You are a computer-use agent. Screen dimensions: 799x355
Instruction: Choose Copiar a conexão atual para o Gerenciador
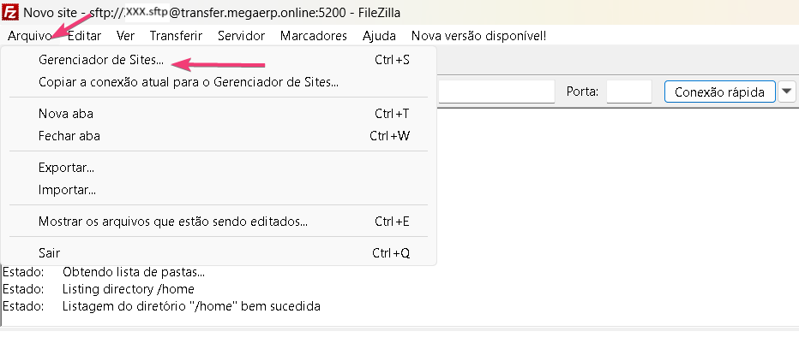click(x=189, y=82)
